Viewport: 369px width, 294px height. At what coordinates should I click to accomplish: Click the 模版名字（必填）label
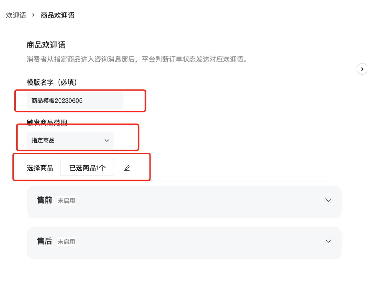coord(52,82)
